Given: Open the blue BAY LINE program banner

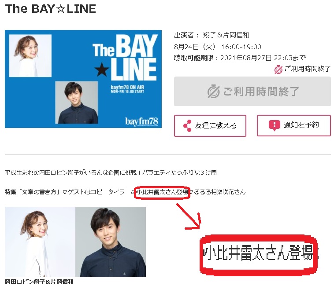Looking at the screenshot, I should (83, 79).
